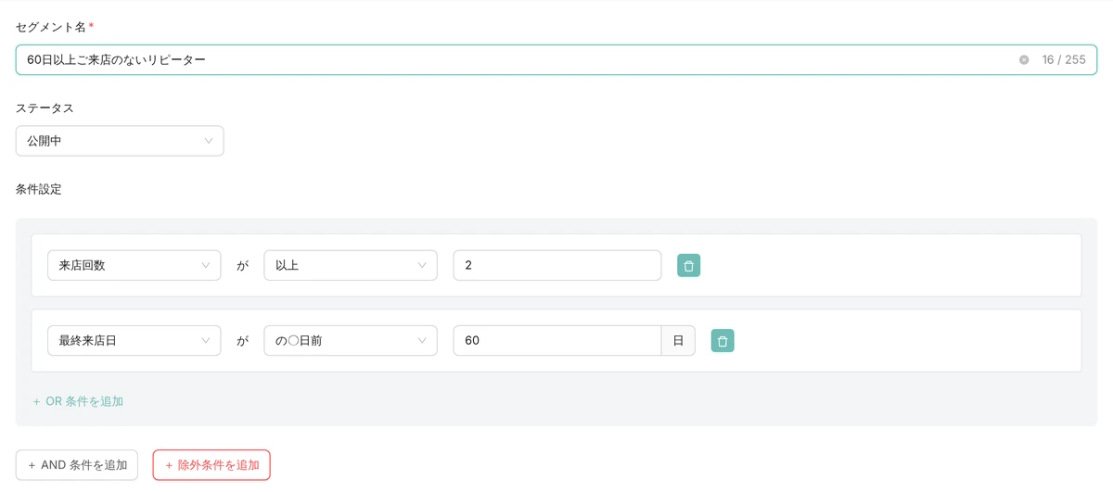1113x492 pixels.
Task: Expand the 最終来店日 field selector
Action: (134, 340)
